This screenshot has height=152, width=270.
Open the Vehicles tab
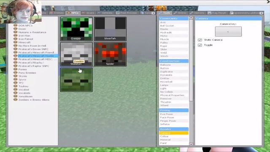105,13
